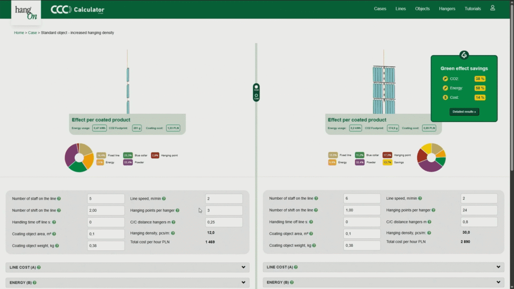Click the left C/C distance hangers field
514x289 pixels.
coord(224,222)
